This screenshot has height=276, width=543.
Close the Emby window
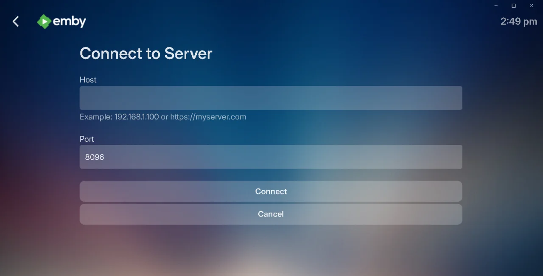(532, 6)
